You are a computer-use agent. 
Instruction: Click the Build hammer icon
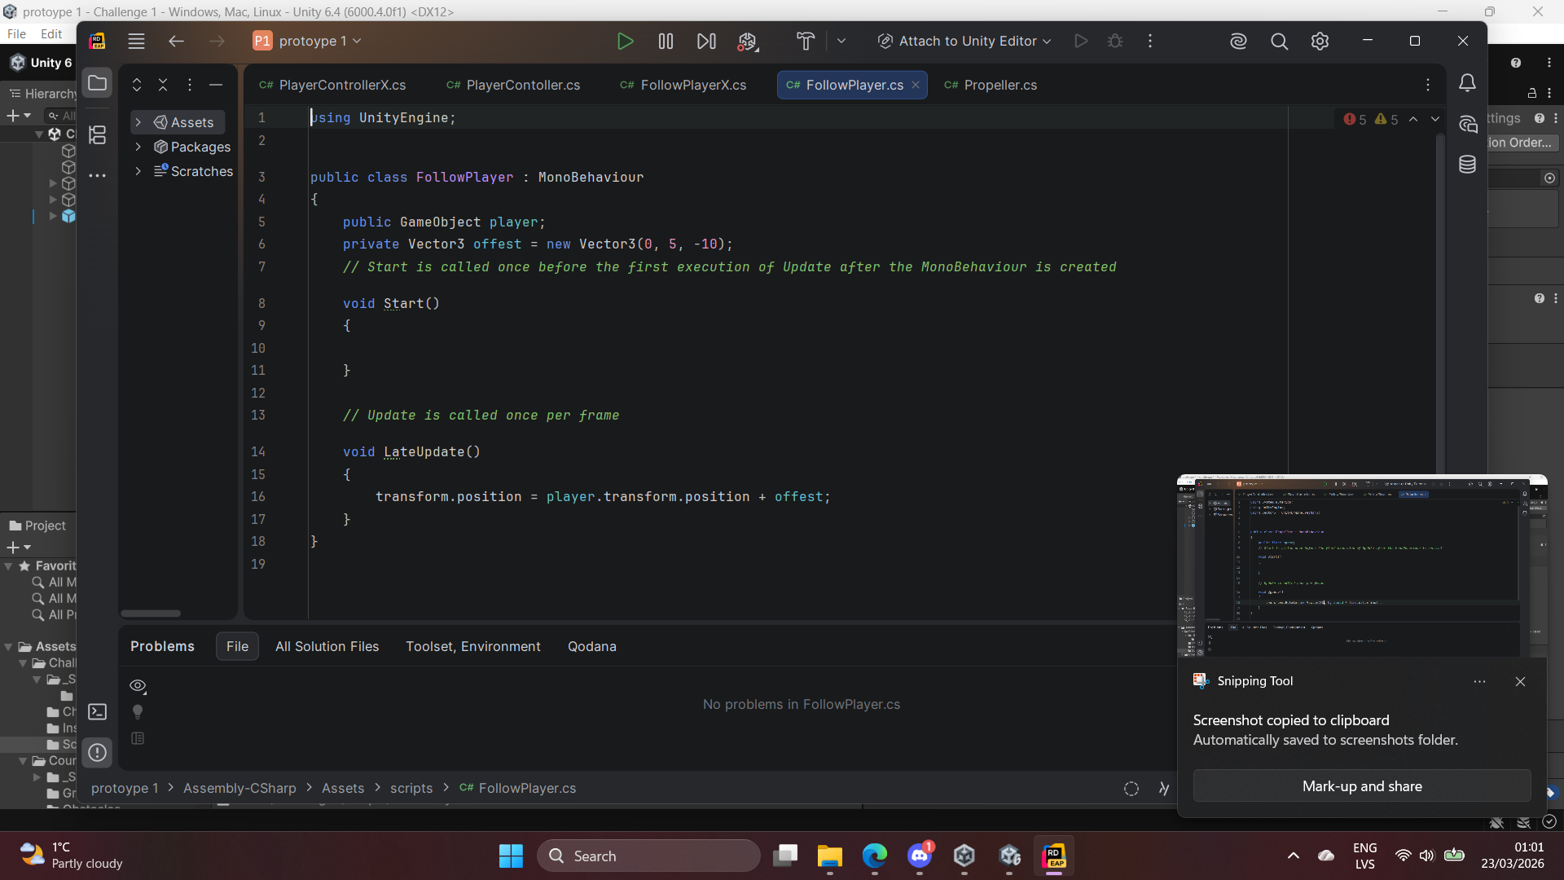[x=805, y=42]
